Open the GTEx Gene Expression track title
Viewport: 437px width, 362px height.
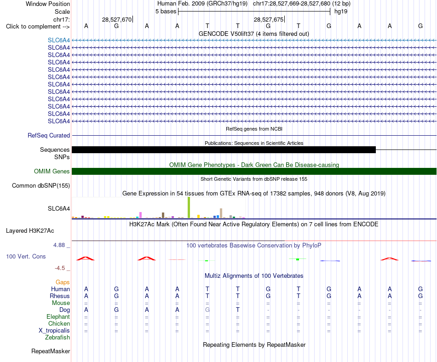[254, 193]
